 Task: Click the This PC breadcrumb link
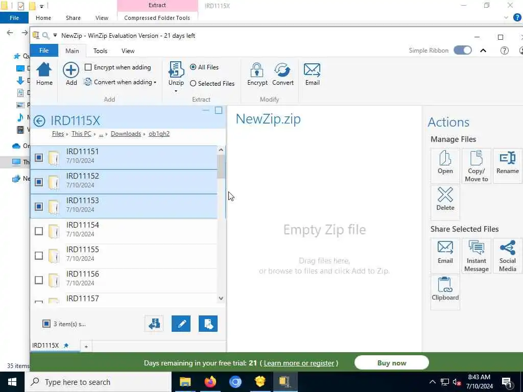(81, 134)
